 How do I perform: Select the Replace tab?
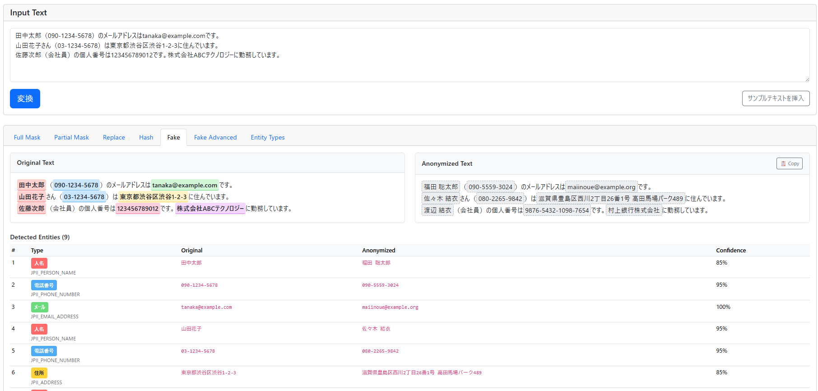click(114, 137)
